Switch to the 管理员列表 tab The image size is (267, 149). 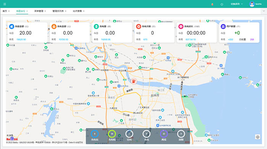[58, 11]
